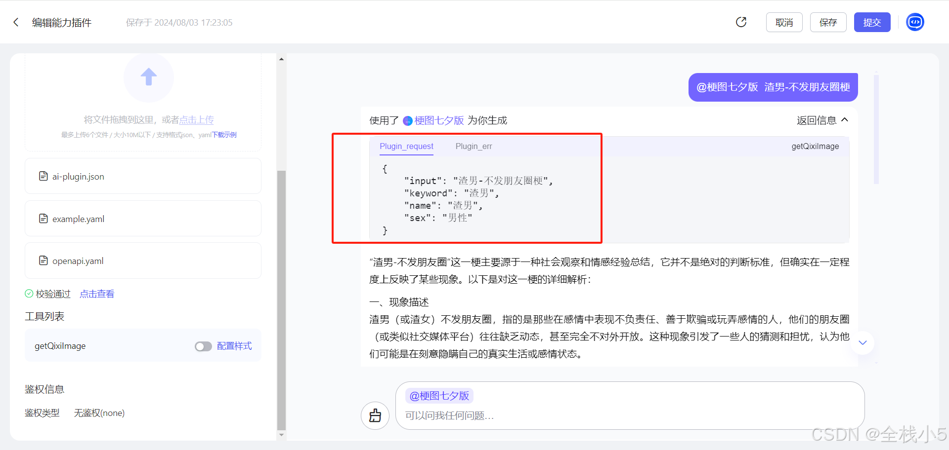This screenshot has height=450, width=949.
Task: Click the example.yaml file icon
Action: [x=43, y=219]
